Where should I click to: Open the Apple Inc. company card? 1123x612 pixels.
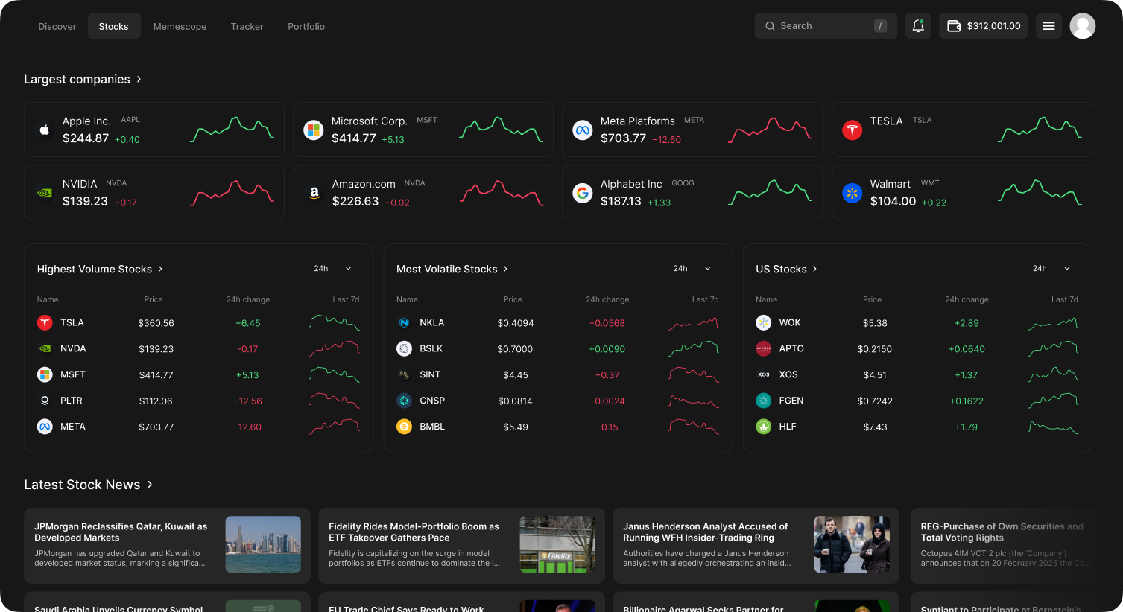point(154,130)
